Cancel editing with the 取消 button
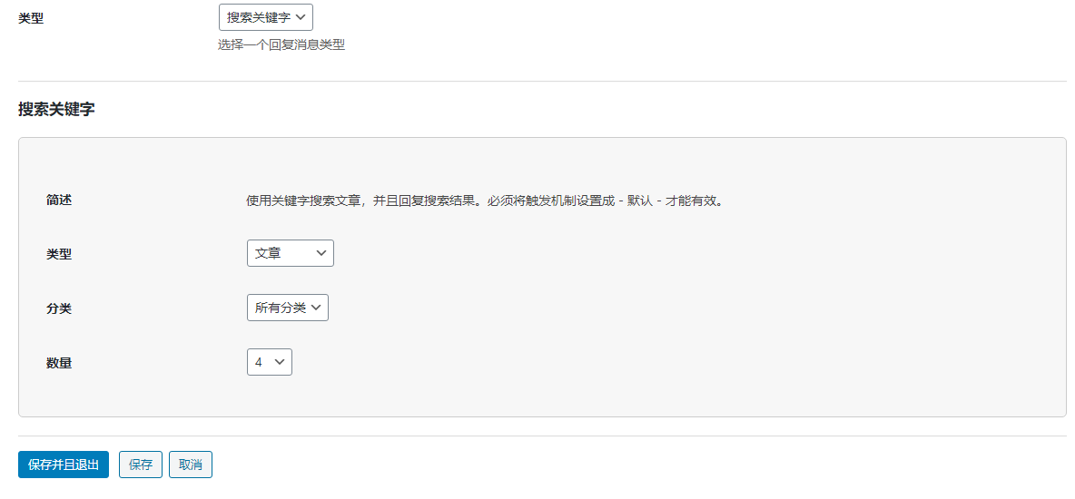This screenshot has width=1075, height=499. tap(191, 465)
